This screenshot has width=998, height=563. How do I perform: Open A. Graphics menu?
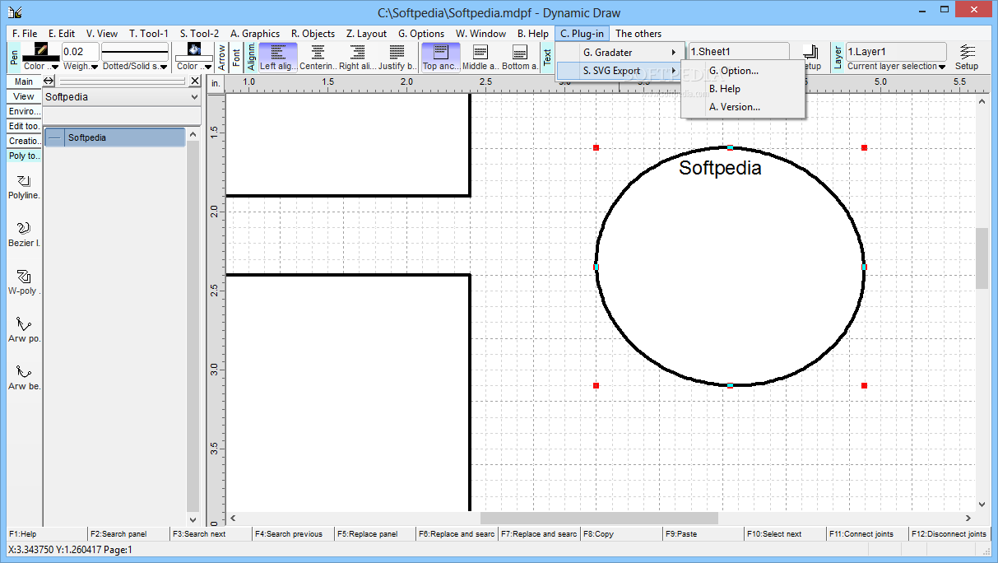coord(255,34)
